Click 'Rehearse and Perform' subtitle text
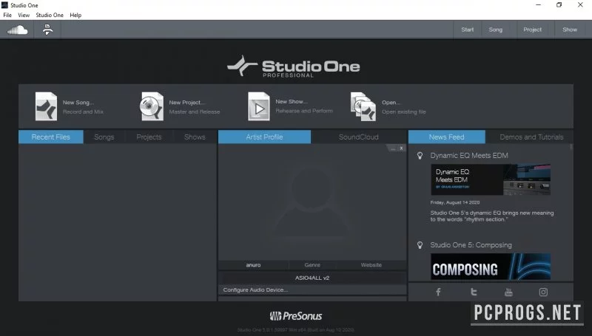This screenshot has width=592, height=336. [304, 111]
